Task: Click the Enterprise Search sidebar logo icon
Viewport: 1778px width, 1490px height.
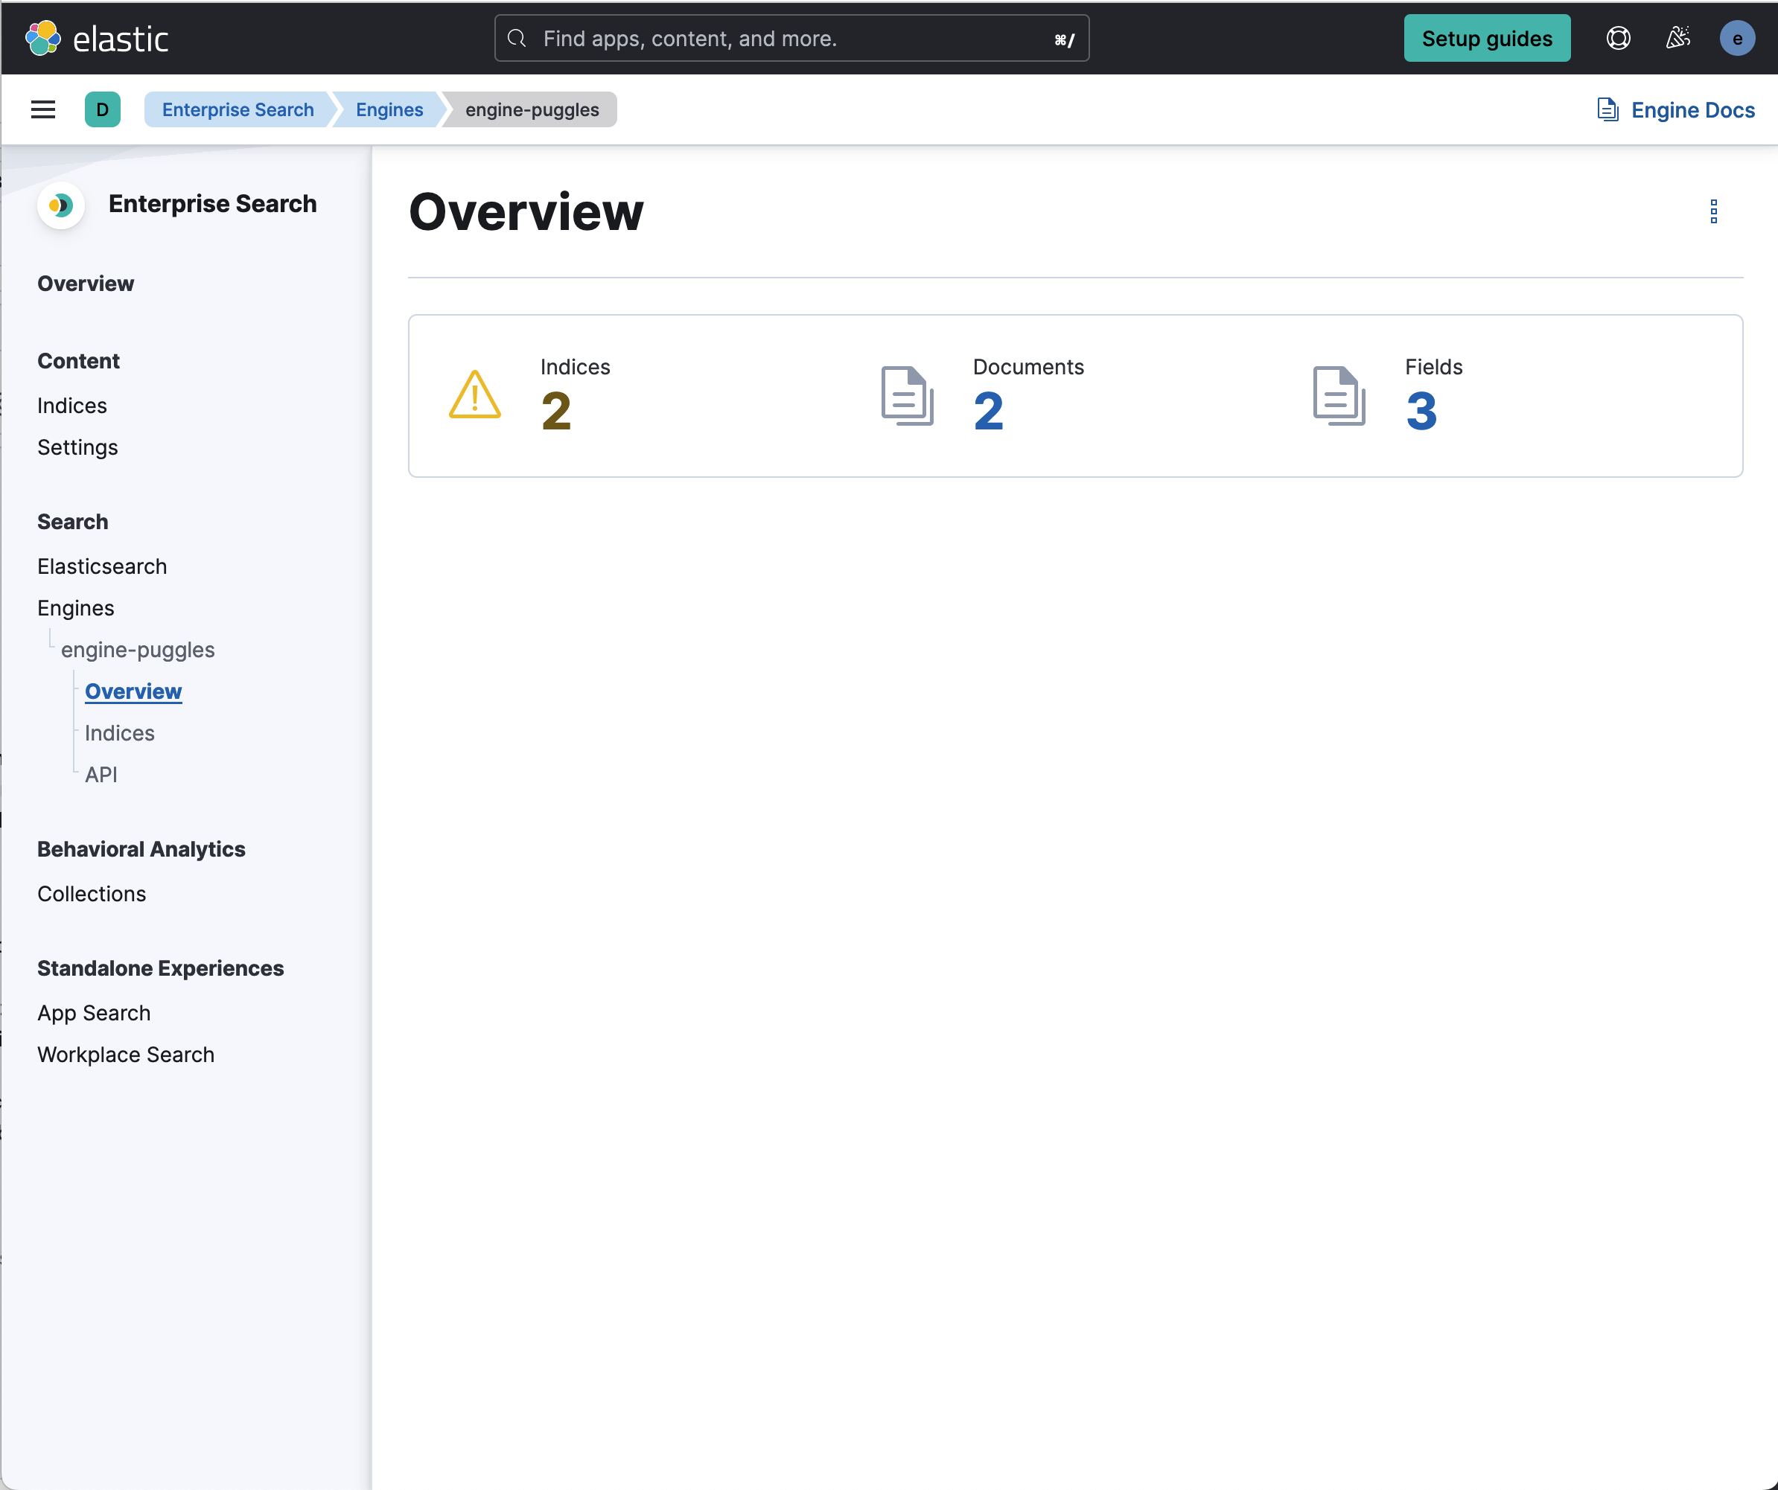Action: click(x=60, y=205)
